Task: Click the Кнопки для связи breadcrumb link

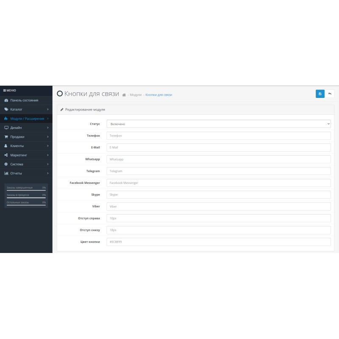Action: (158, 95)
